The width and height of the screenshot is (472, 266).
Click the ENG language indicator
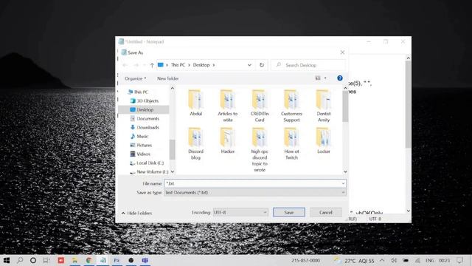(429, 260)
